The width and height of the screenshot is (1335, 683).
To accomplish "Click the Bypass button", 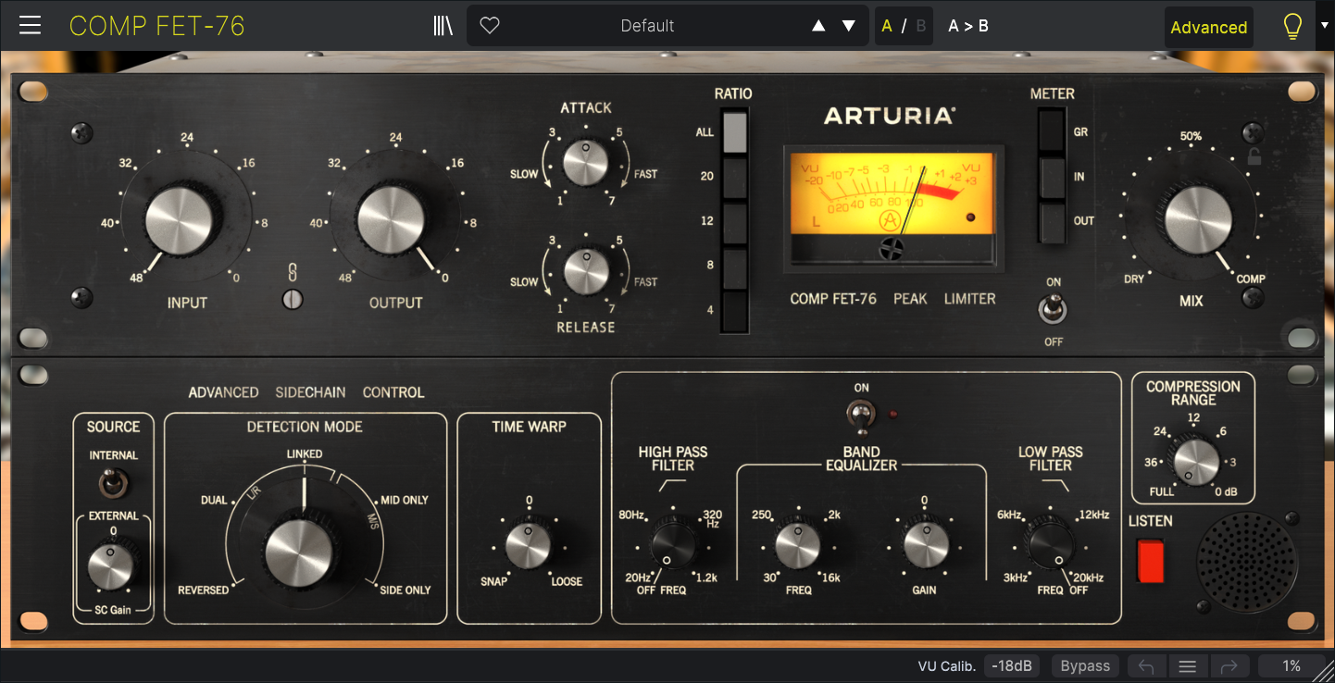I will 1085,666.
